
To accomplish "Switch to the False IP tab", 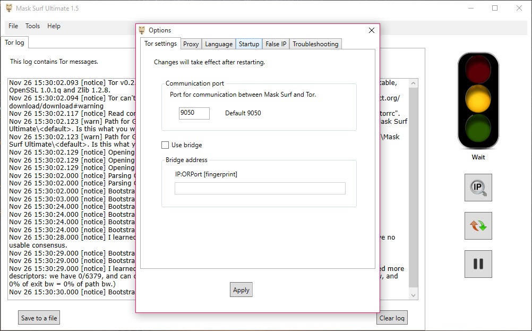I will 276,44.
